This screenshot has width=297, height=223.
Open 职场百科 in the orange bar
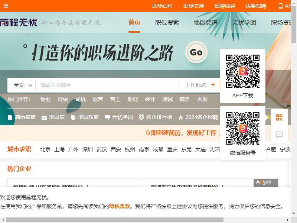(163, 6)
